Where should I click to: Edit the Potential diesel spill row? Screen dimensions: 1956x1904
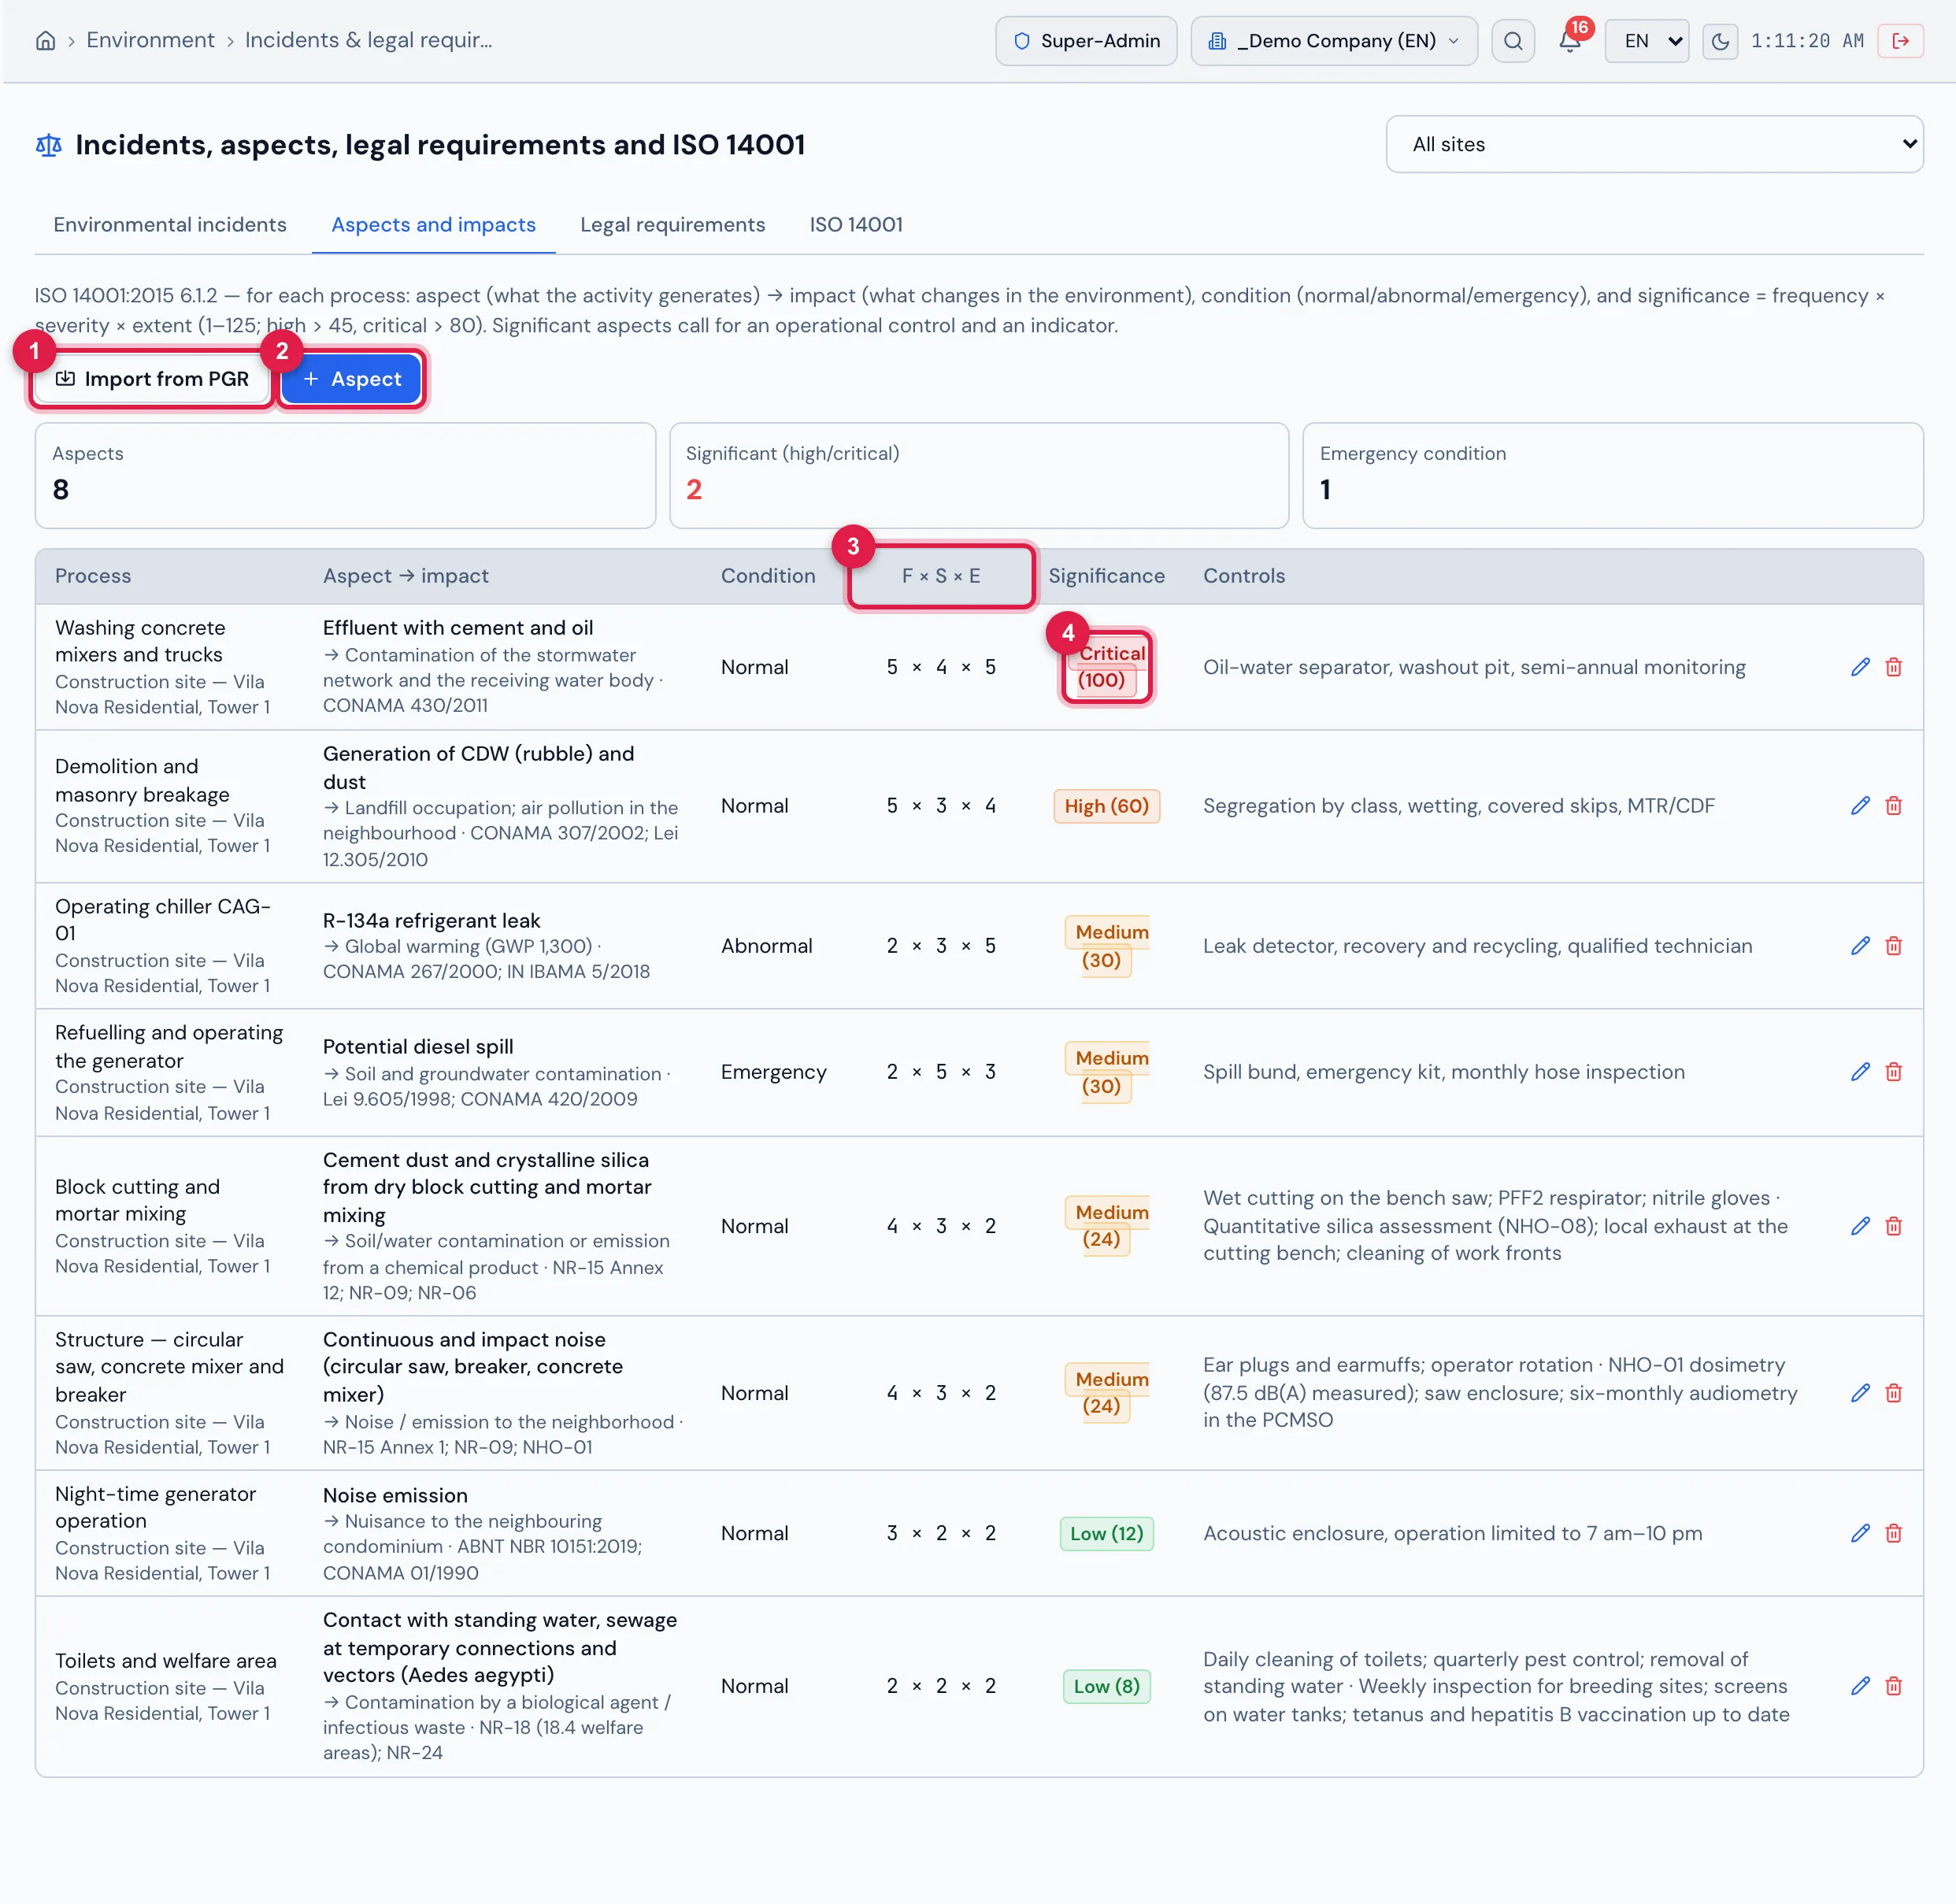(x=1860, y=1072)
